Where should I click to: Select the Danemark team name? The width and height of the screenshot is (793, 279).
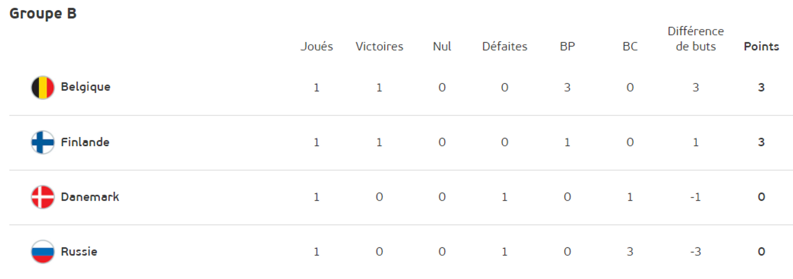pyautogui.click(x=90, y=197)
